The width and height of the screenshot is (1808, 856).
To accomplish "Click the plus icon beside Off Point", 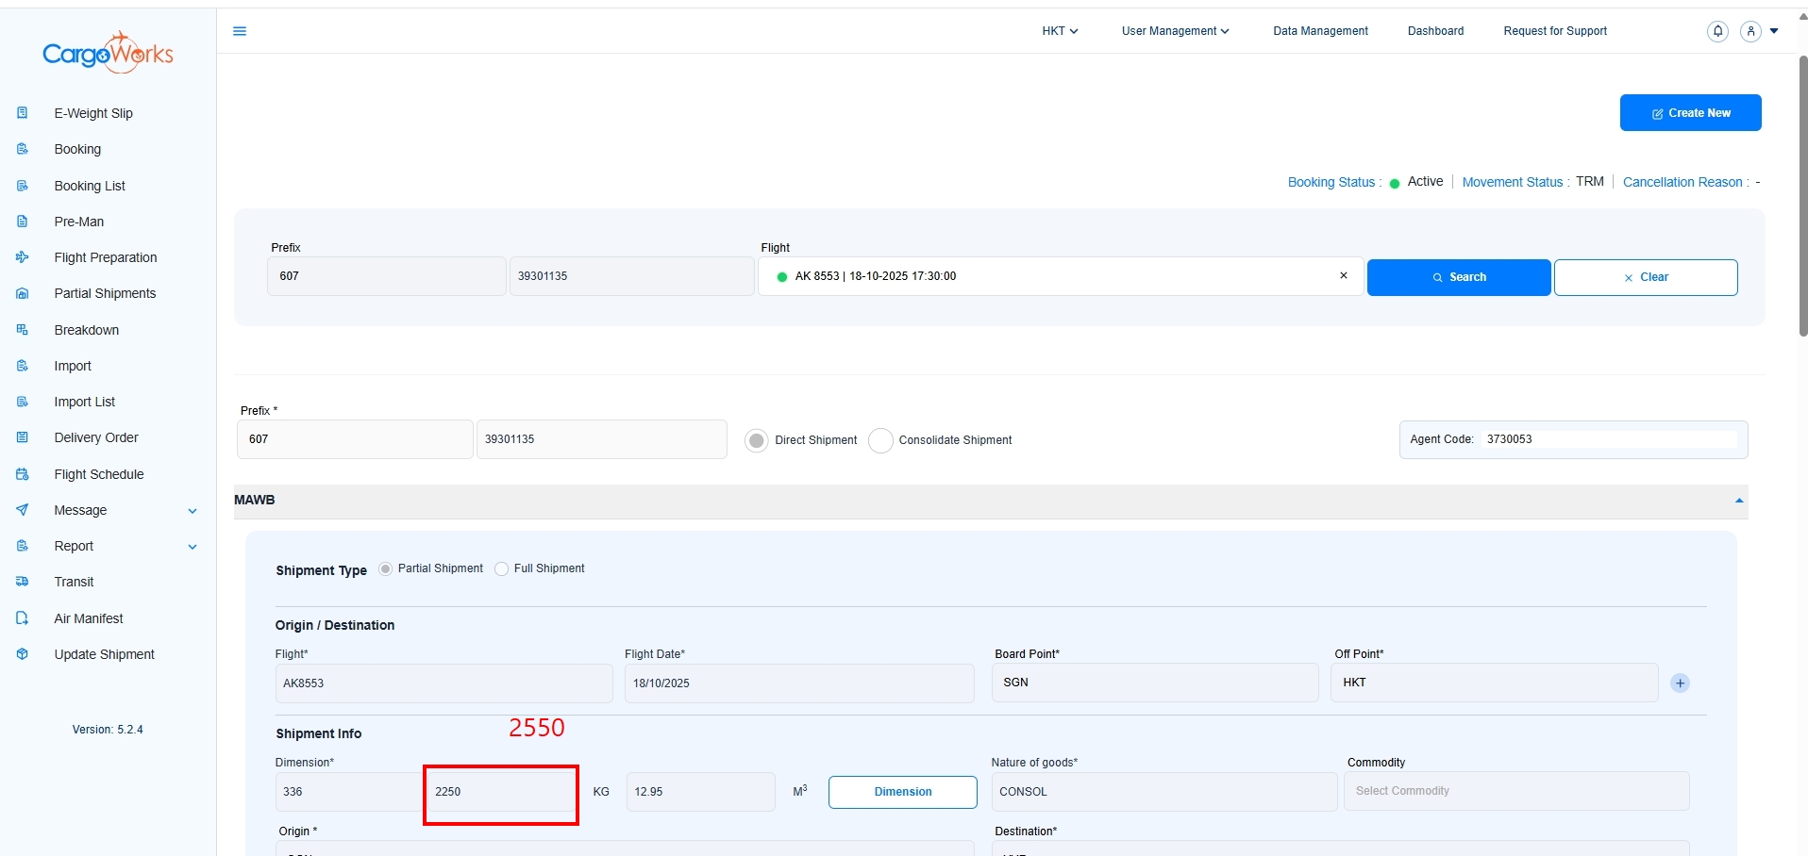I will coord(1680,683).
